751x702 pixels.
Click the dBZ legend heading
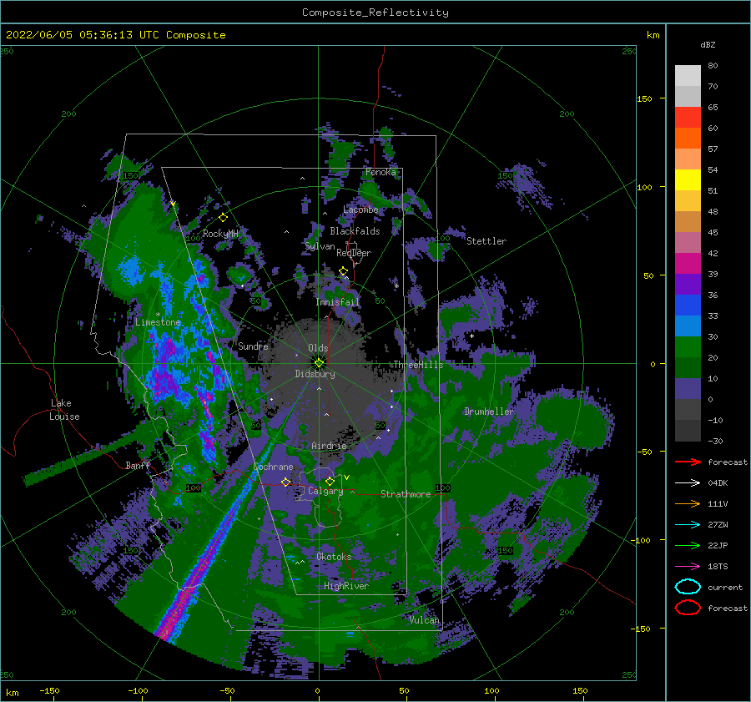pos(708,44)
